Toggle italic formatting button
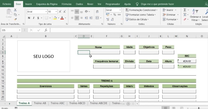The image size is (208, 109). [33, 18]
